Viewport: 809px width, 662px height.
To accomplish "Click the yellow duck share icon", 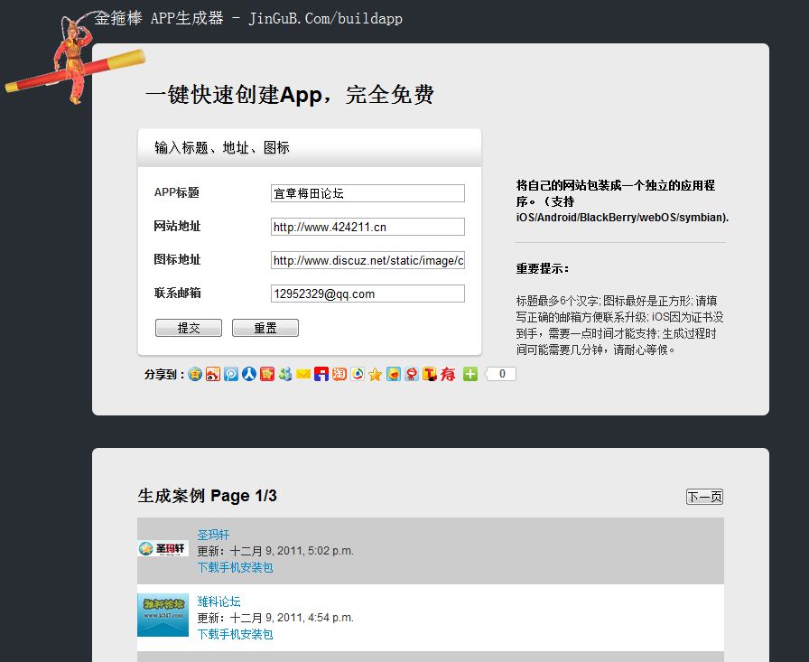I will coord(394,374).
